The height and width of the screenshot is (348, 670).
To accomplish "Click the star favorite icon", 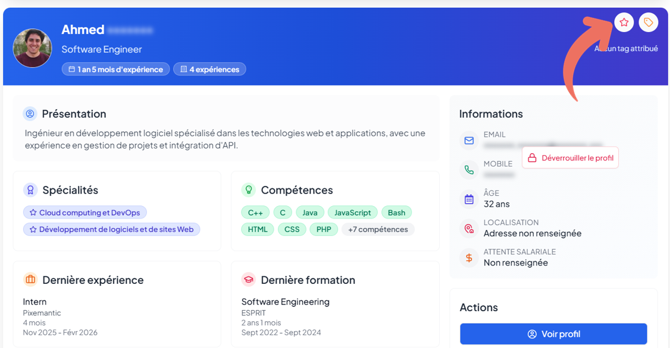I will (624, 23).
